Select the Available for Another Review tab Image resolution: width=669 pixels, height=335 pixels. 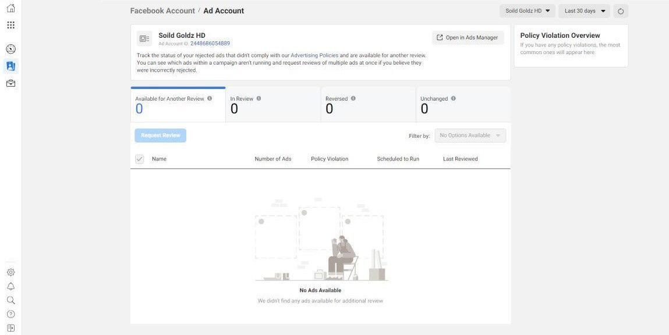pyautogui.click(x=178, y=105)
